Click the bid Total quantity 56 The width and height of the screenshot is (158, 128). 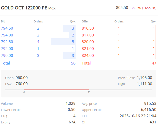pos(73,63)
